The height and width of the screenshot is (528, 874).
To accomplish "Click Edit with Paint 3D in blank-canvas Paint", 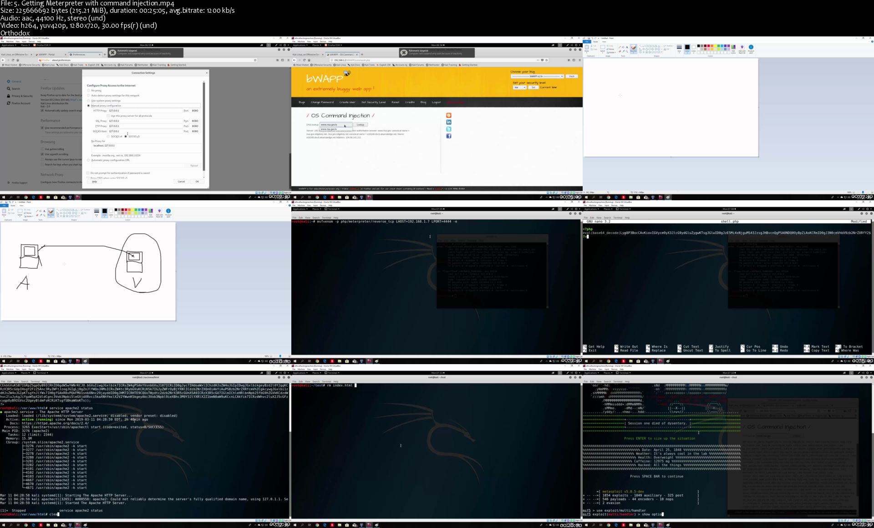I will click(742, 48).
